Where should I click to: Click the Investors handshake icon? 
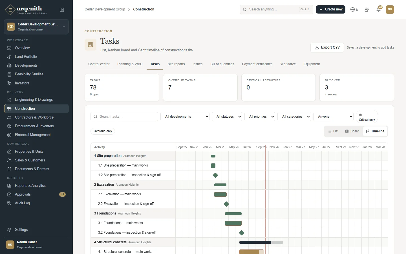[9, 83]
